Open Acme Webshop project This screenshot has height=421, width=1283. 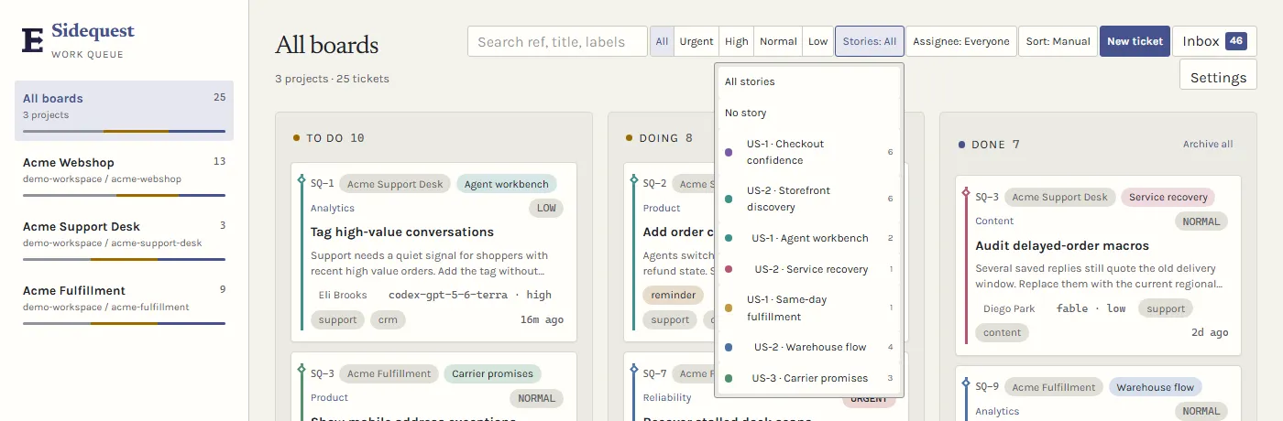124,173
